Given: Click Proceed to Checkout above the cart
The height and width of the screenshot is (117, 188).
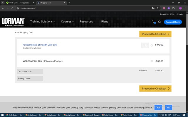Looking at the screenshot, I should tap(155, 34).
